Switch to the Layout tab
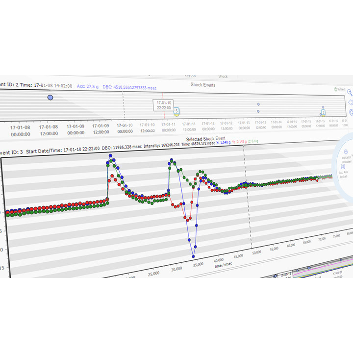This screenshot has height=353, width=353. coord(190,76)
